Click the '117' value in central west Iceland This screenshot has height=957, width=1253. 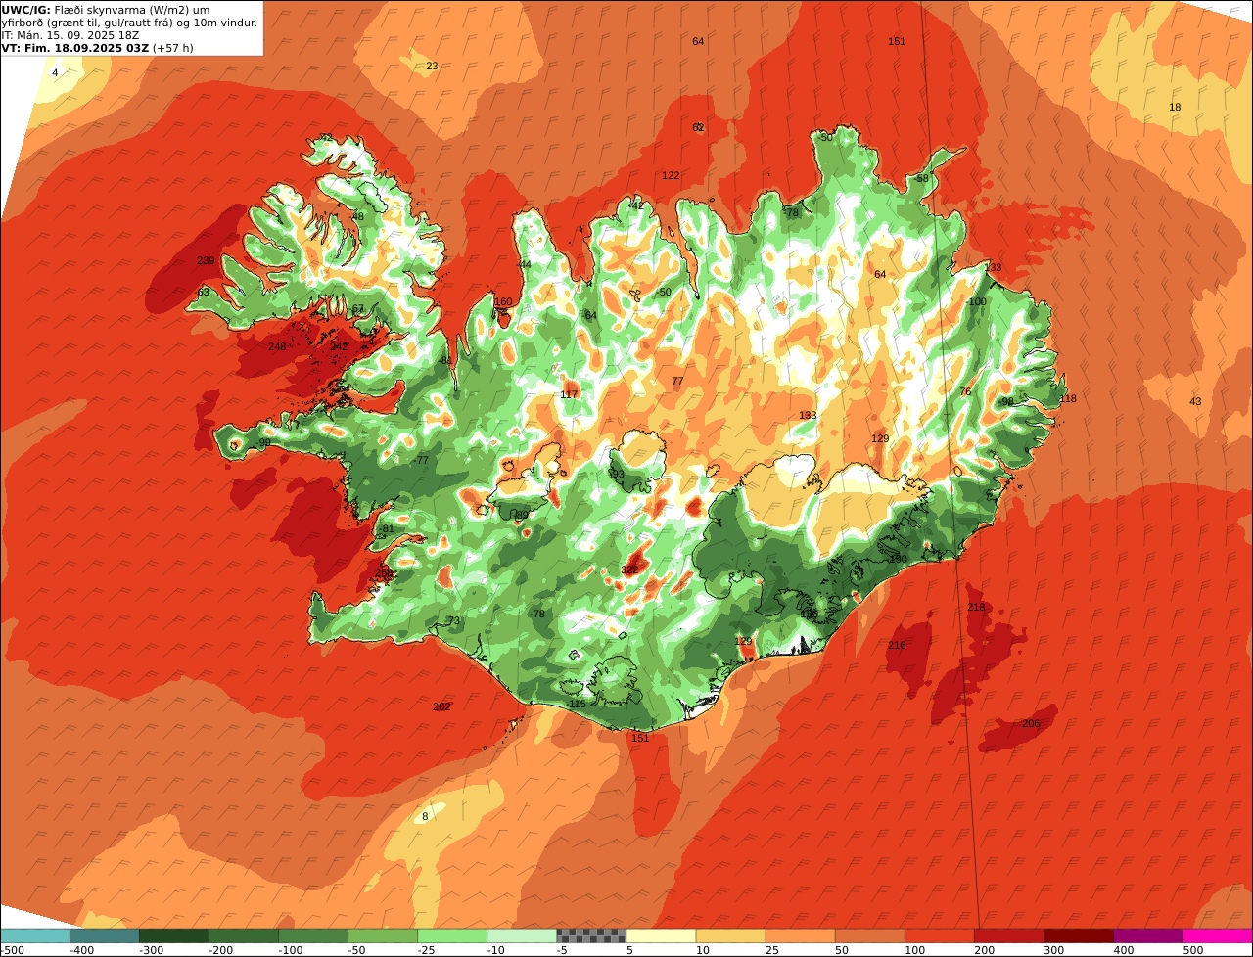(x=569, y=394)
